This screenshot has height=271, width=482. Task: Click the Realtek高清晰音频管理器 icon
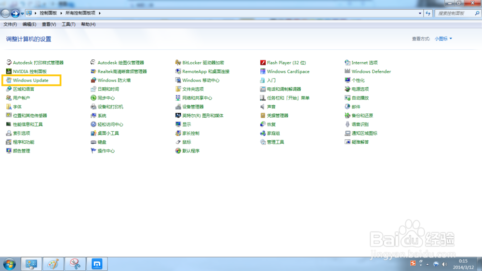coord(94,71)
